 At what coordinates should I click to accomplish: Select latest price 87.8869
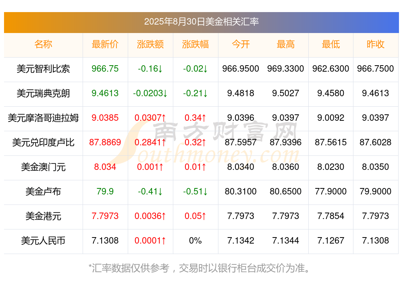point(105,142)
